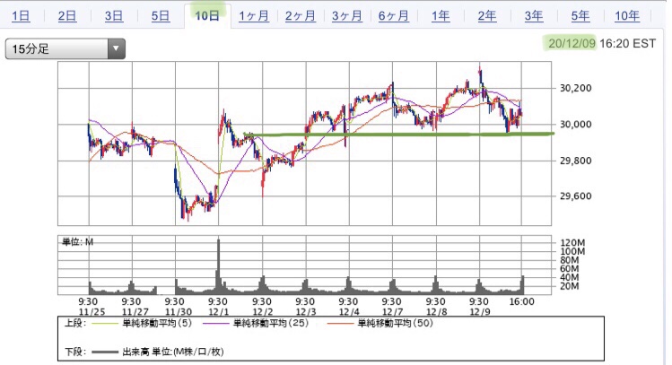The height and width of the screenshot is (365, 672).
Task: Click the tall 12/1 volume spike bar
Action: [219, 265]
